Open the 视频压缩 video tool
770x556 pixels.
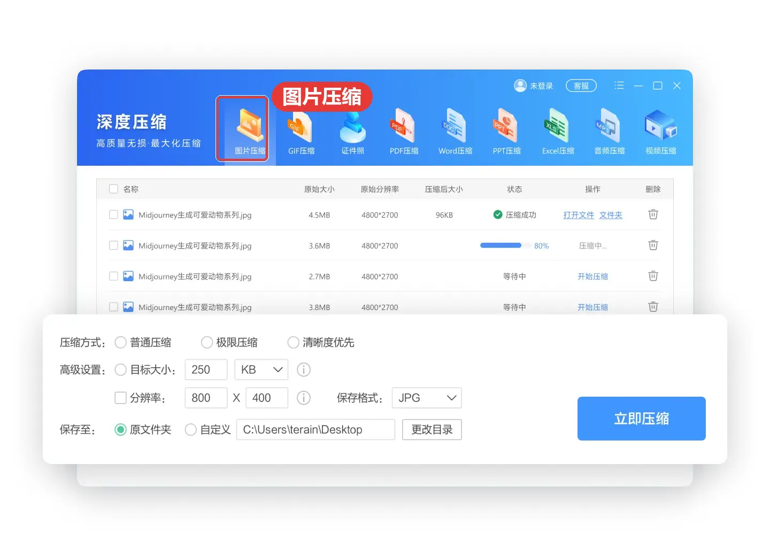[x=660, y=131]
